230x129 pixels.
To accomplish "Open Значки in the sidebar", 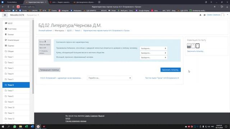I will 16,34.
